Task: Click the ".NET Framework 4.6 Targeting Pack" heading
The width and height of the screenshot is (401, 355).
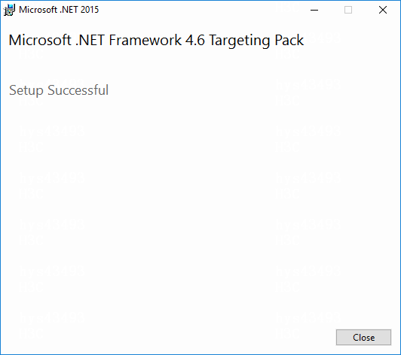Action: (x=189, y=41)
